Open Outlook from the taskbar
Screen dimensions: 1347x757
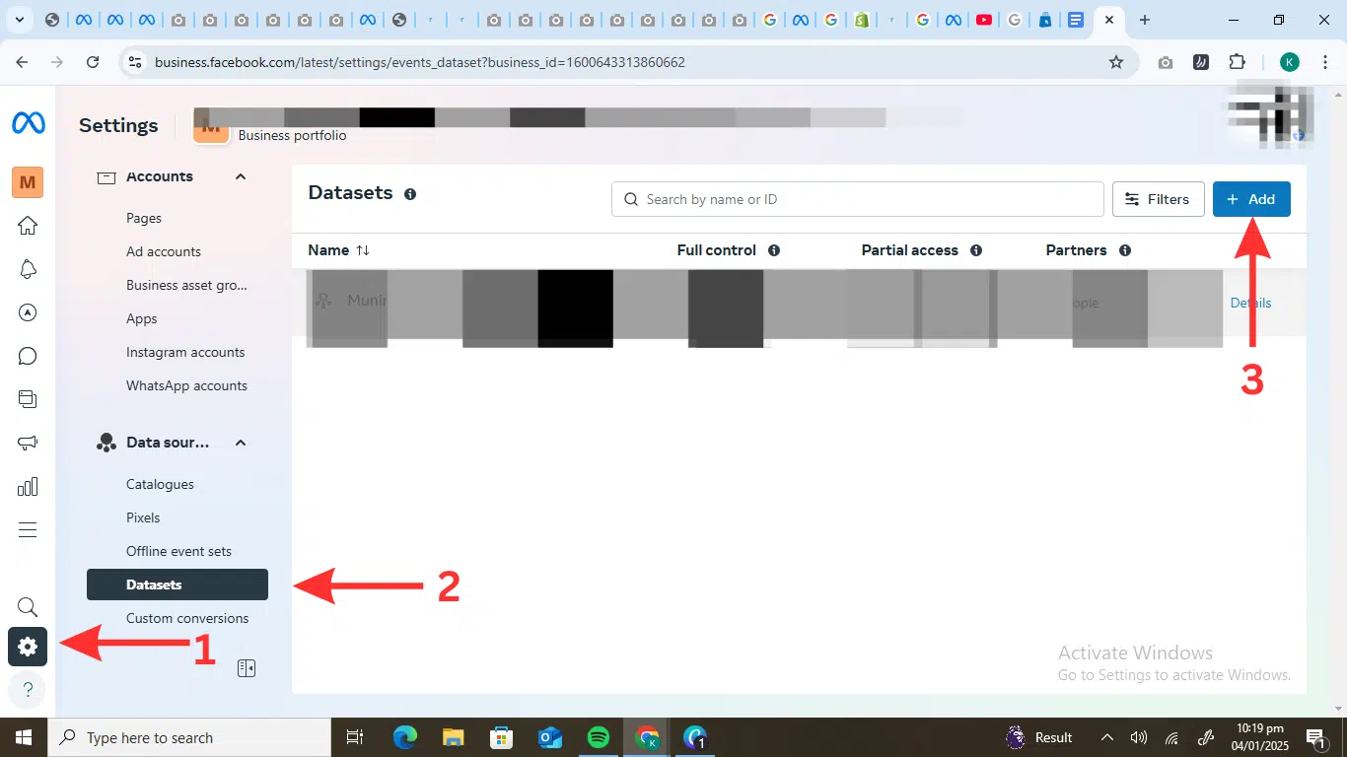point(549,737)
